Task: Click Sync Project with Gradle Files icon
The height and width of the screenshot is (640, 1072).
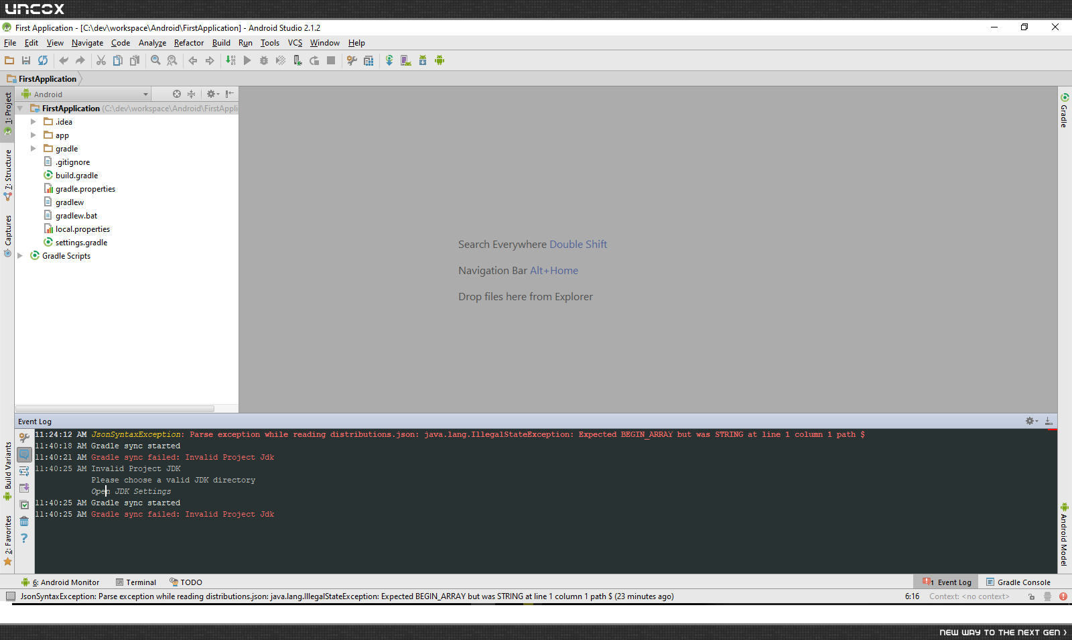Action: tap(389, 60)
